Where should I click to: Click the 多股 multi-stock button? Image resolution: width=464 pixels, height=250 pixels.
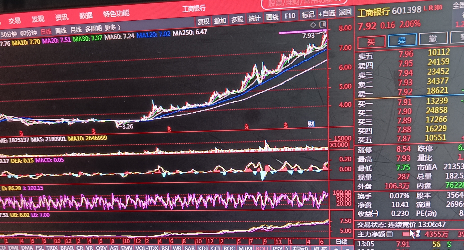click(x=237, y=19)
